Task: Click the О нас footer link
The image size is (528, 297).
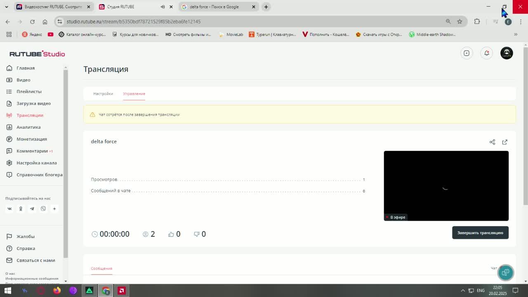Action: (10, 273)
